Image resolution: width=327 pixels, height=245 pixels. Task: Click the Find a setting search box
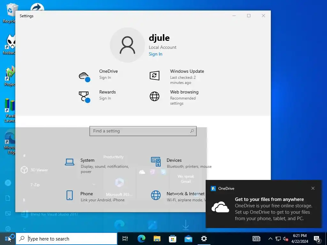(x=143, y=131)
